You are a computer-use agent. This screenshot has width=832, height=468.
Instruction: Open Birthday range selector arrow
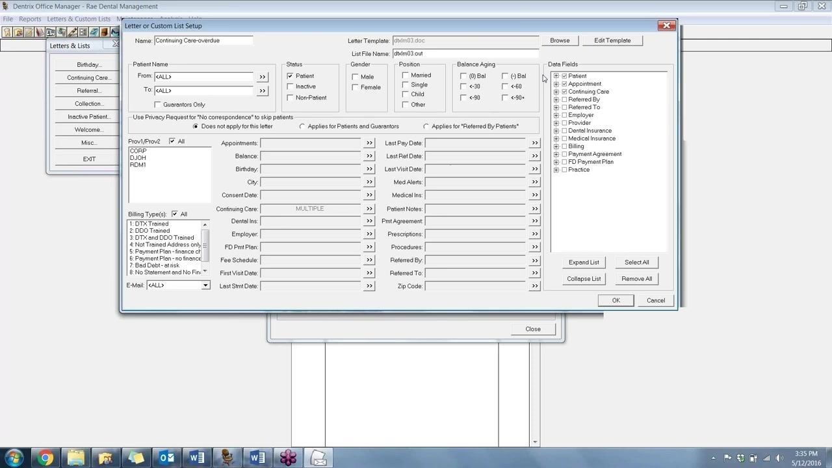[x=369, y=169]
